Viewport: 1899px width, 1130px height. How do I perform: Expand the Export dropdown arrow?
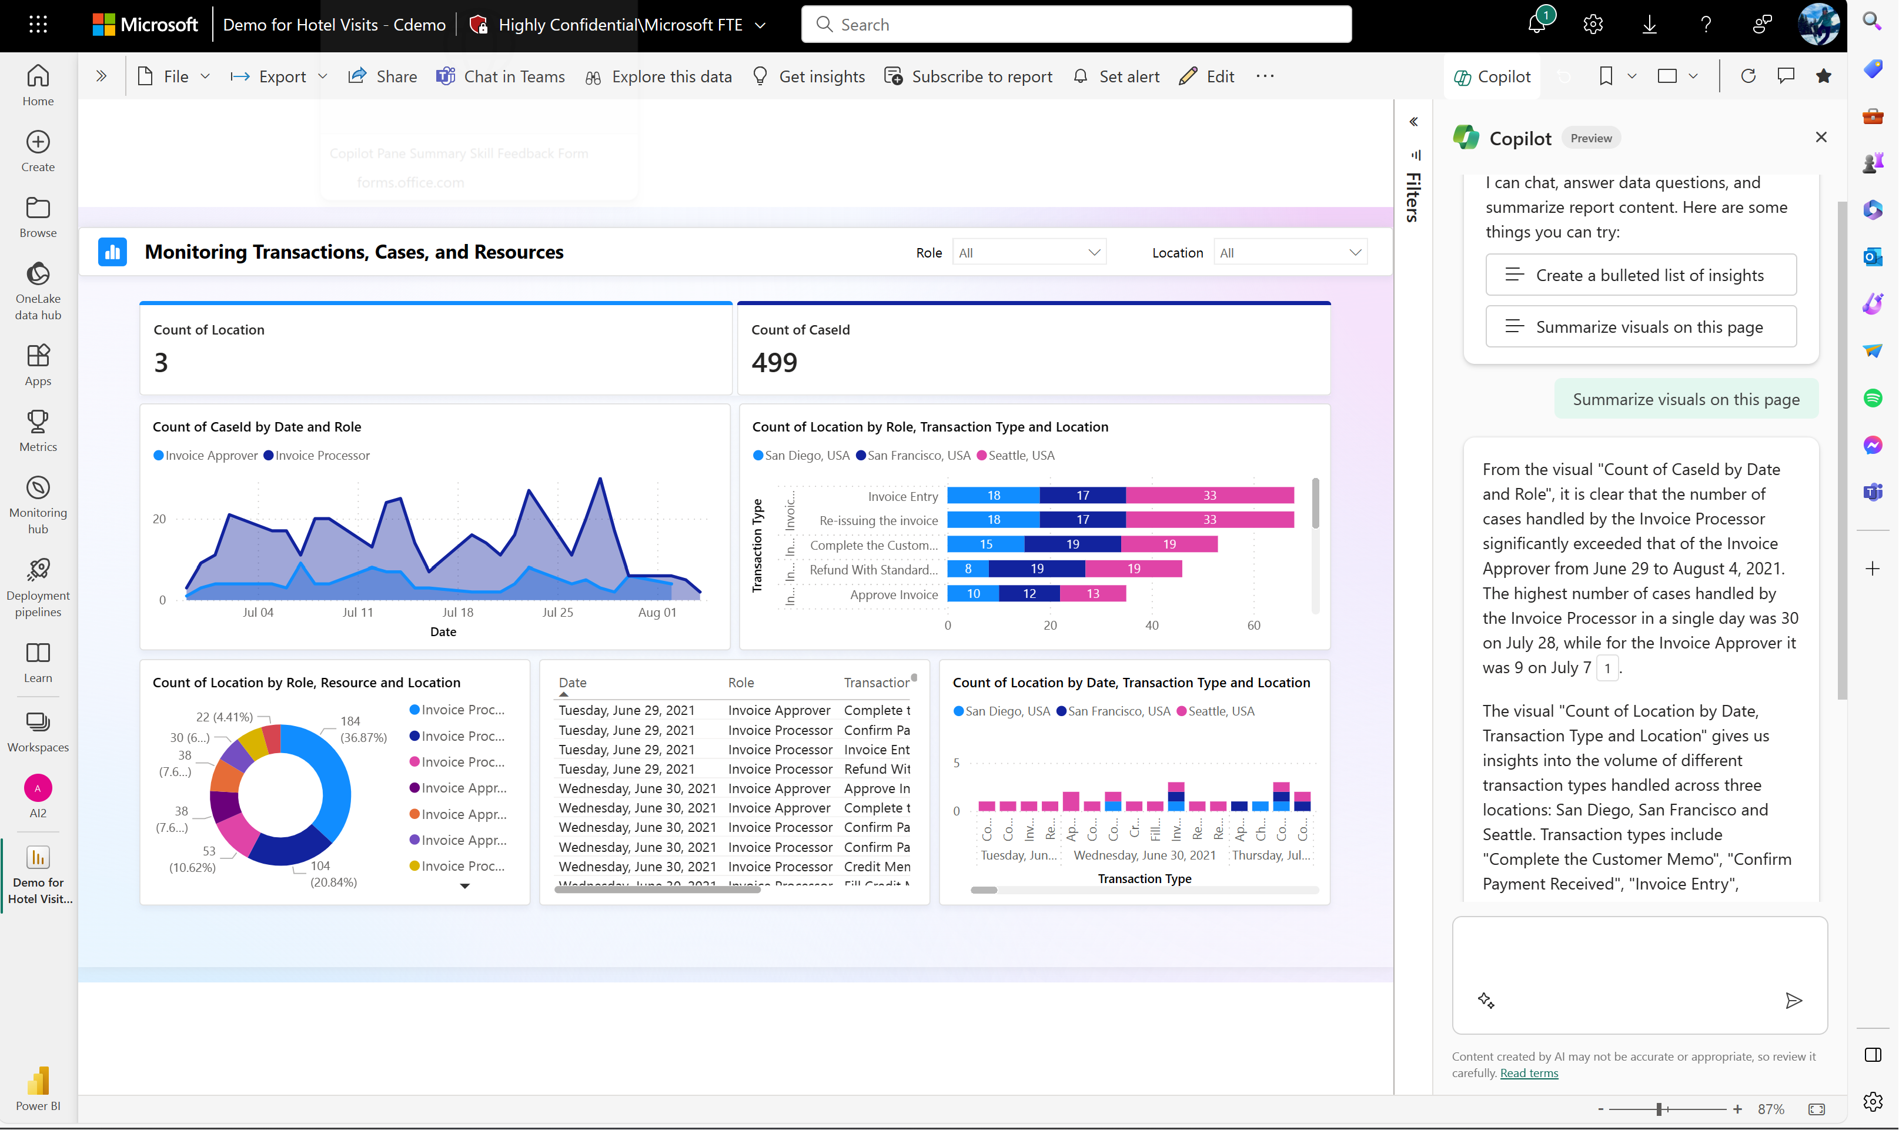(323, 76)
